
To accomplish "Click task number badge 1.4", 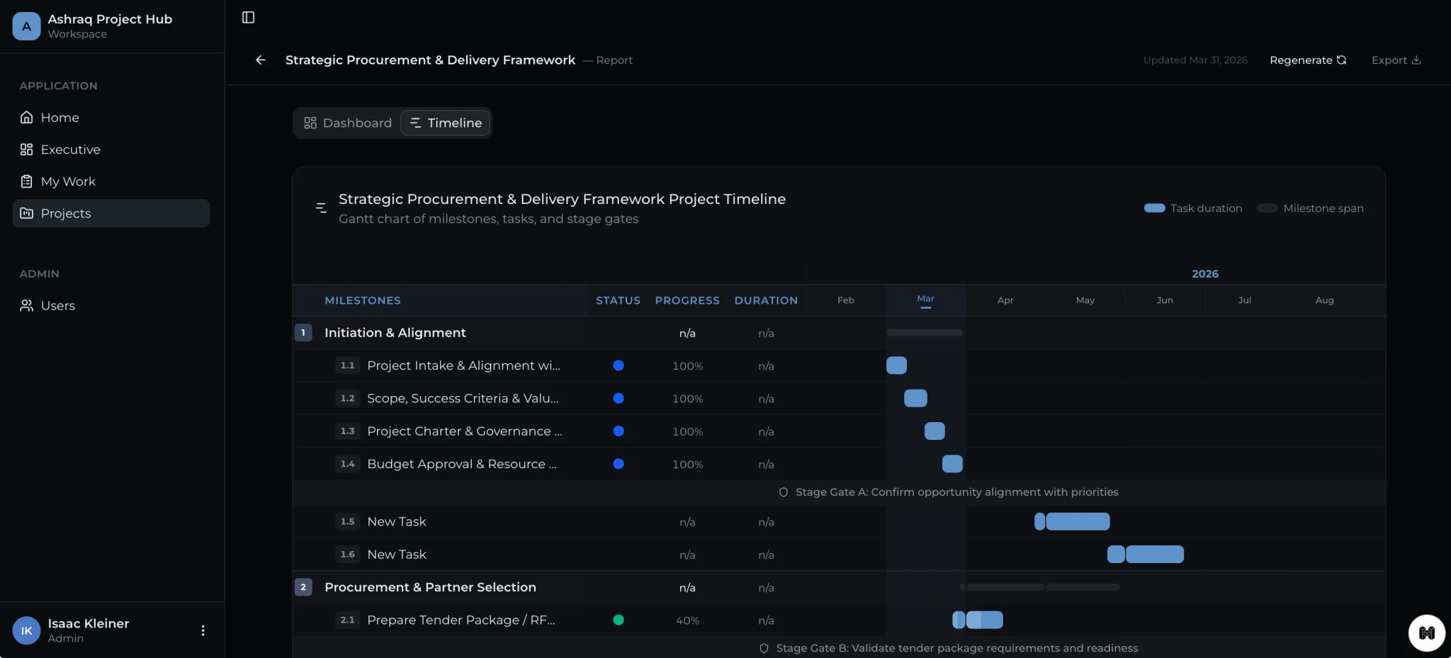I will 347,464.
